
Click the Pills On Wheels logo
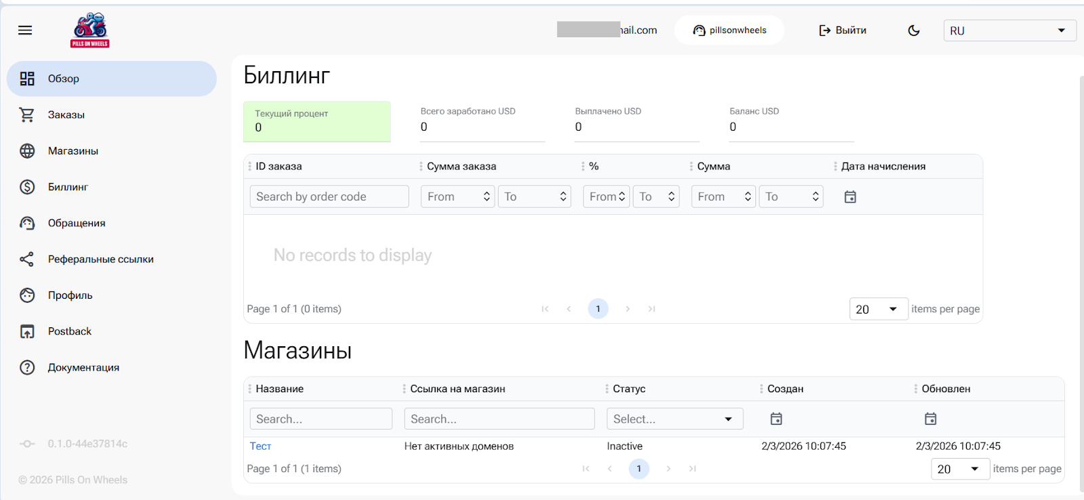coord(90,30)
